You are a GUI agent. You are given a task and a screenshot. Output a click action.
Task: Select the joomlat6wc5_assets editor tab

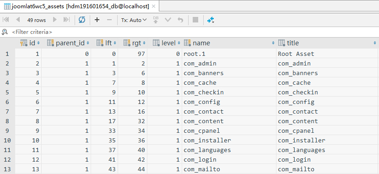coord(80,6)
